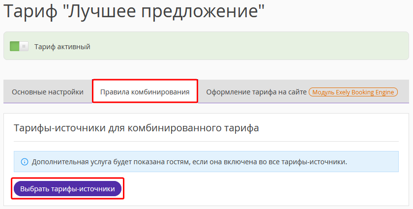The width and height of the screenshot is (413, 209).
Task: Open the "Основные настройки" tab
Action: tap(48, 92)
